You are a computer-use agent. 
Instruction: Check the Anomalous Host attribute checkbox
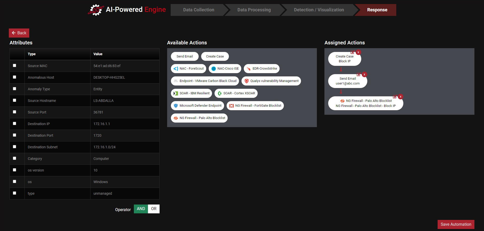pos(14,77)
